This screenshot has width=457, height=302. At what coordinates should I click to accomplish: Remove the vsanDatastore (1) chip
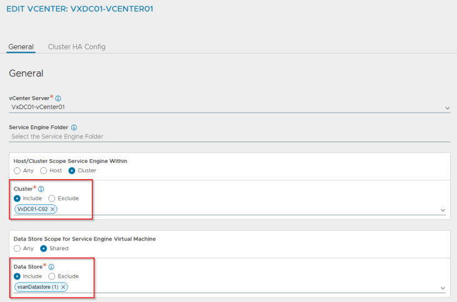click(x=63, y=286)
